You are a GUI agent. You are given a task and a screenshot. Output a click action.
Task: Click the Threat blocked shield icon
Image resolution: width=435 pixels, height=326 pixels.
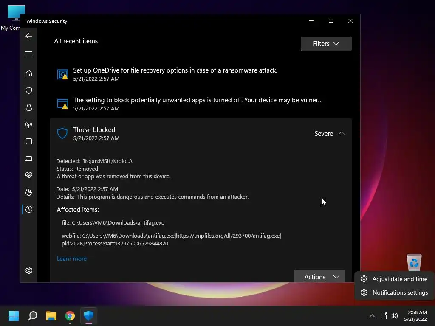(x=62, y=133)
